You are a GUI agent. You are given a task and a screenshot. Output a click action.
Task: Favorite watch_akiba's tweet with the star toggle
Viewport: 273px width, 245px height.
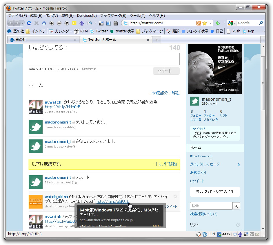coord(175,196)
